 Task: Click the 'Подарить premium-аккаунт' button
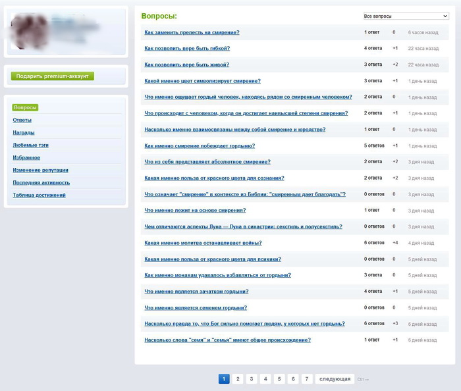(53, 76)
